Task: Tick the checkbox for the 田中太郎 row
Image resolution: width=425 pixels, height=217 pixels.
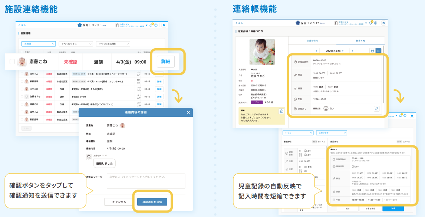Action: click(22, 89)
